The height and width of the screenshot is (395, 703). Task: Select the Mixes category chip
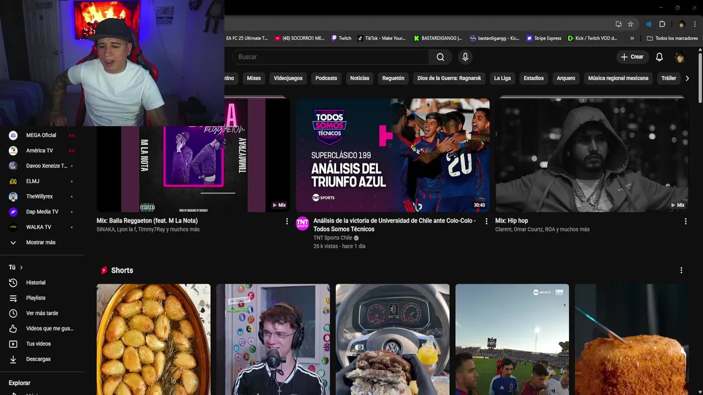point(254,78)
